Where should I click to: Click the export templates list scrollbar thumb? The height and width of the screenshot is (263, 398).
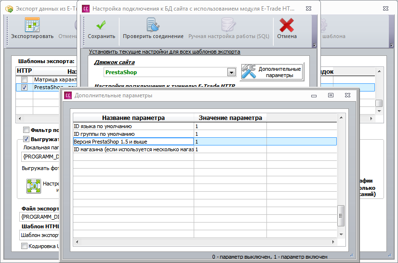379,103
